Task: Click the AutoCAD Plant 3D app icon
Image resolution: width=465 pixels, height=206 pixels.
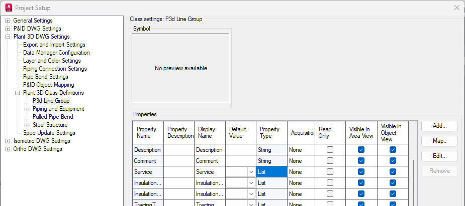Action: coord(9,8)
